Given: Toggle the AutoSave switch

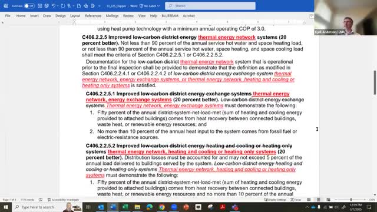Looking at the screenshot, I should coord(29,6).
